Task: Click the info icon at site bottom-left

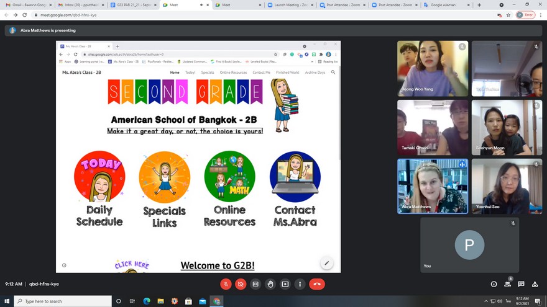Action: pyautogui.click(x=64, y=265)
